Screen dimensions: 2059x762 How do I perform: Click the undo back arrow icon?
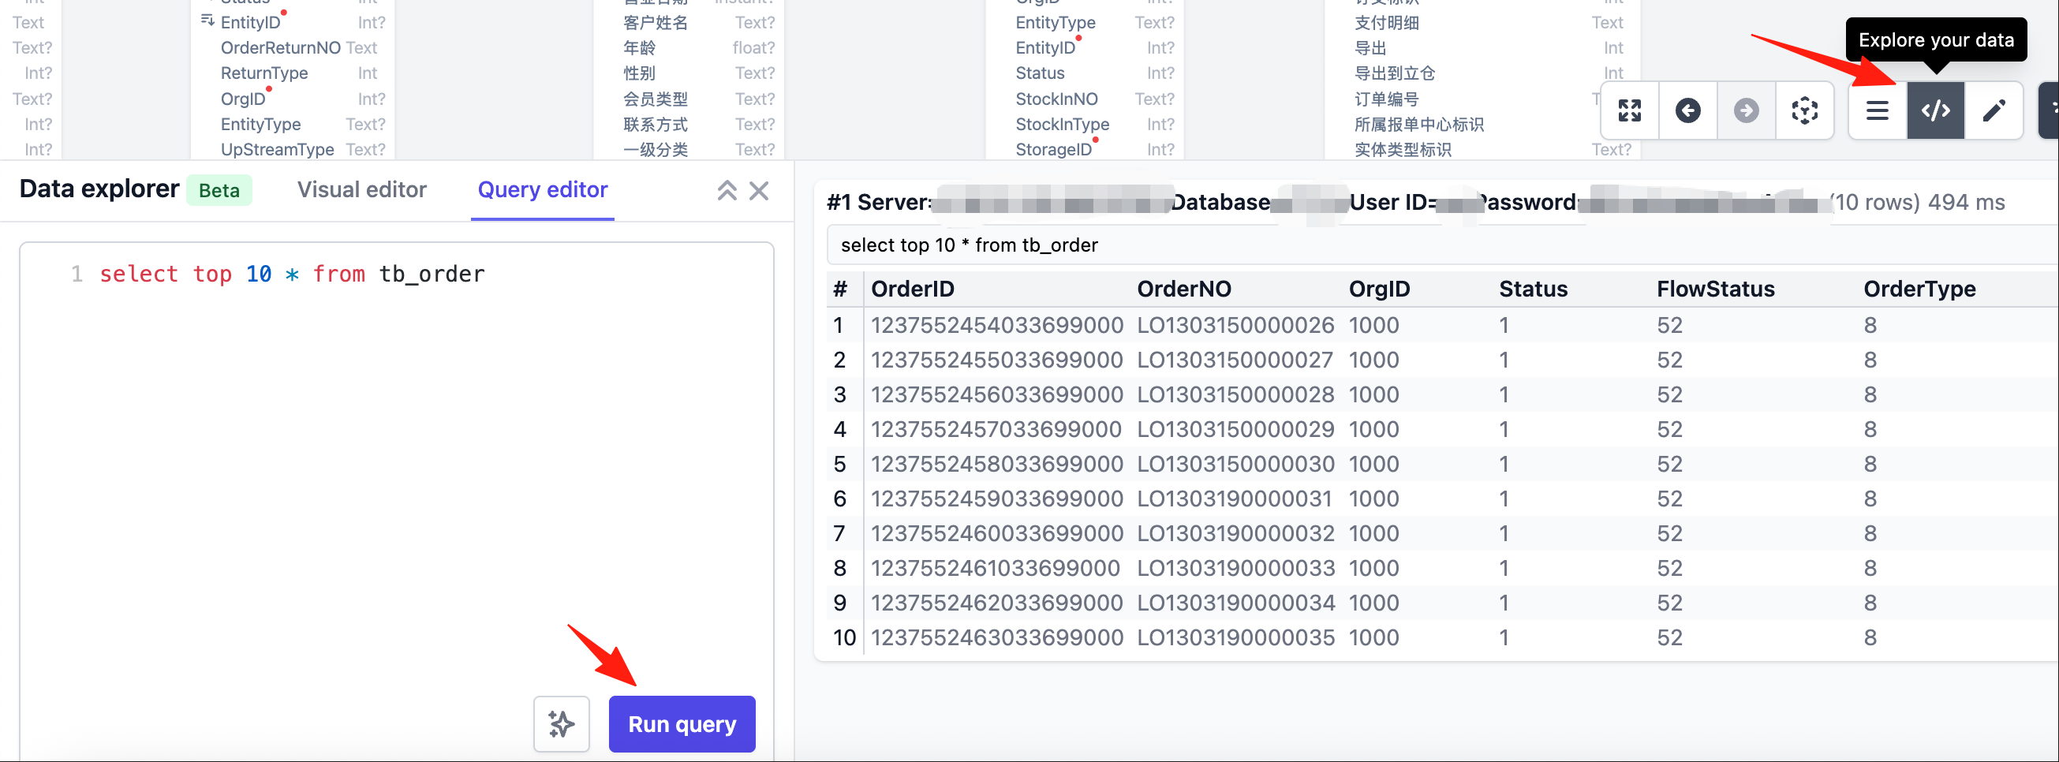(1687, 110)
